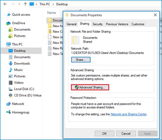Image resolution: width=162 pixels, height=140 pixels.
Task: Select the New folder icon in file list
Action: pyautogui.click(x=50, y=26)
